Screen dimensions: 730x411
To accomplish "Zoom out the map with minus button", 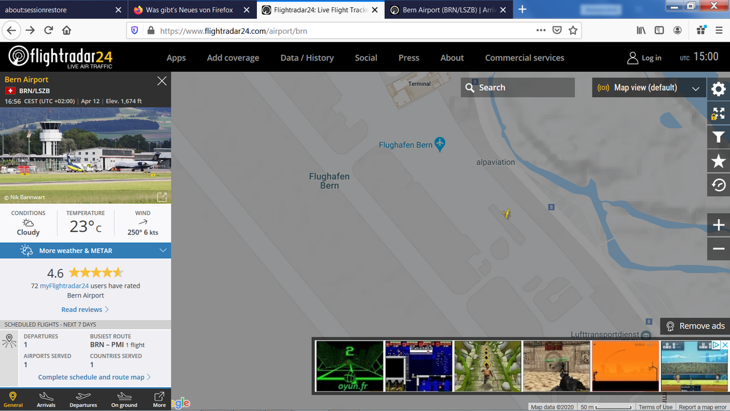I will click(718, 249).
